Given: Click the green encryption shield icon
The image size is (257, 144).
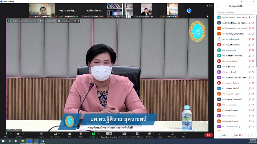Looking at the screenshot, I should click(x=9, y=21).
